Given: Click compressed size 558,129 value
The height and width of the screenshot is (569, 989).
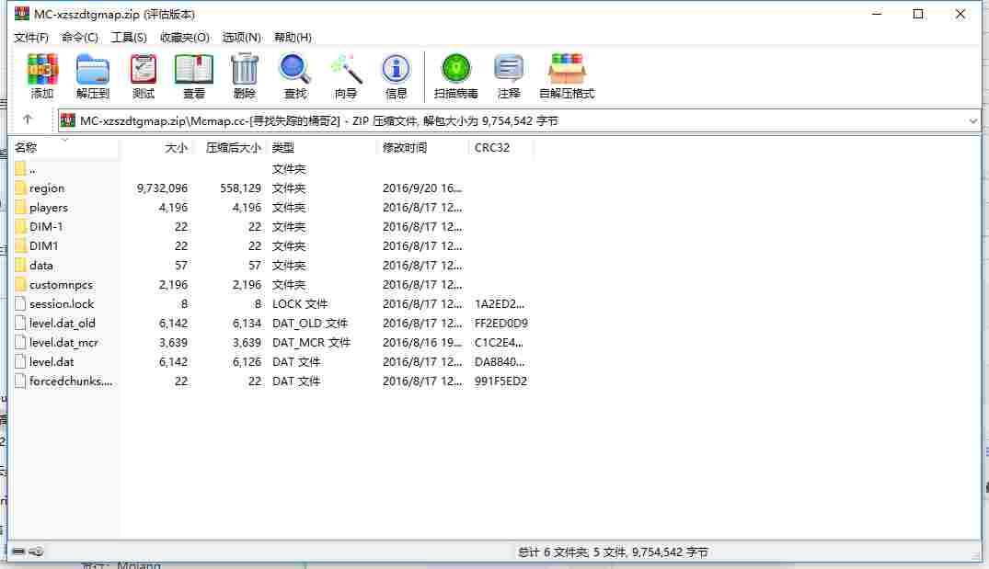Looking at the screenshot, I should click(240, 188).
